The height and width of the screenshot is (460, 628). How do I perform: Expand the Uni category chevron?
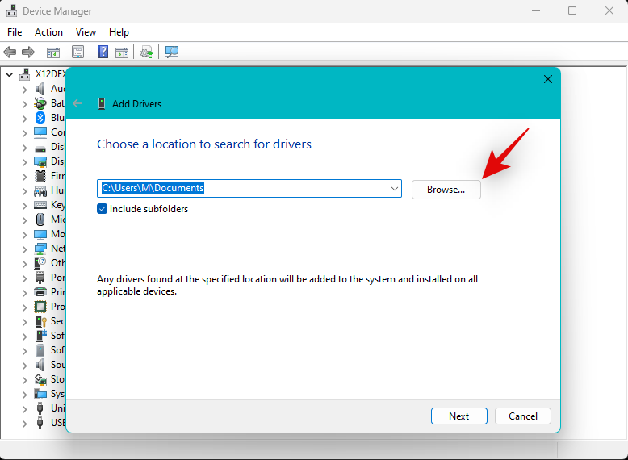click(x=25, y=409)
